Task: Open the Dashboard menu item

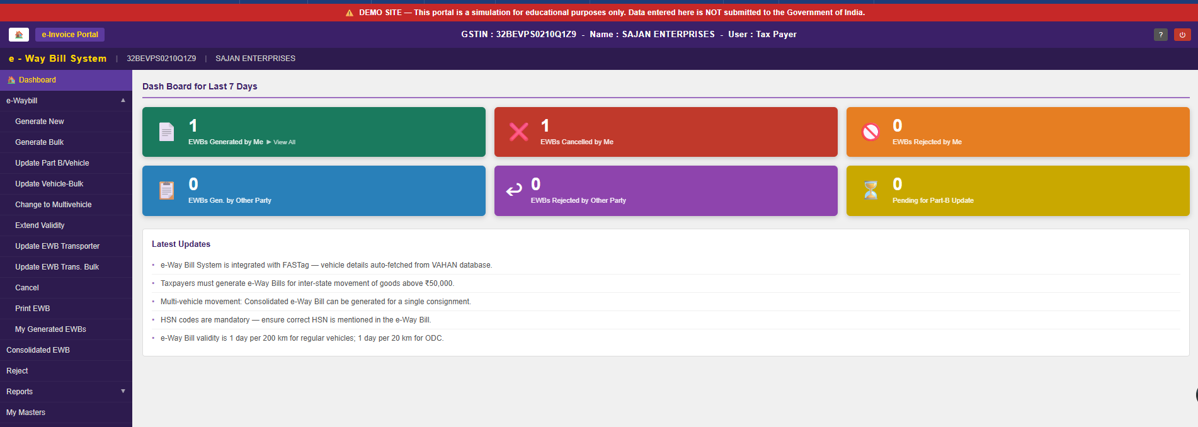Action: coord(66,80)
